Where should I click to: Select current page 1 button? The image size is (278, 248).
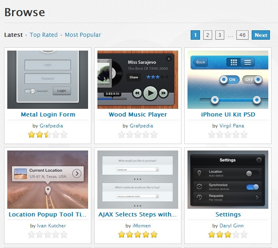196,35
